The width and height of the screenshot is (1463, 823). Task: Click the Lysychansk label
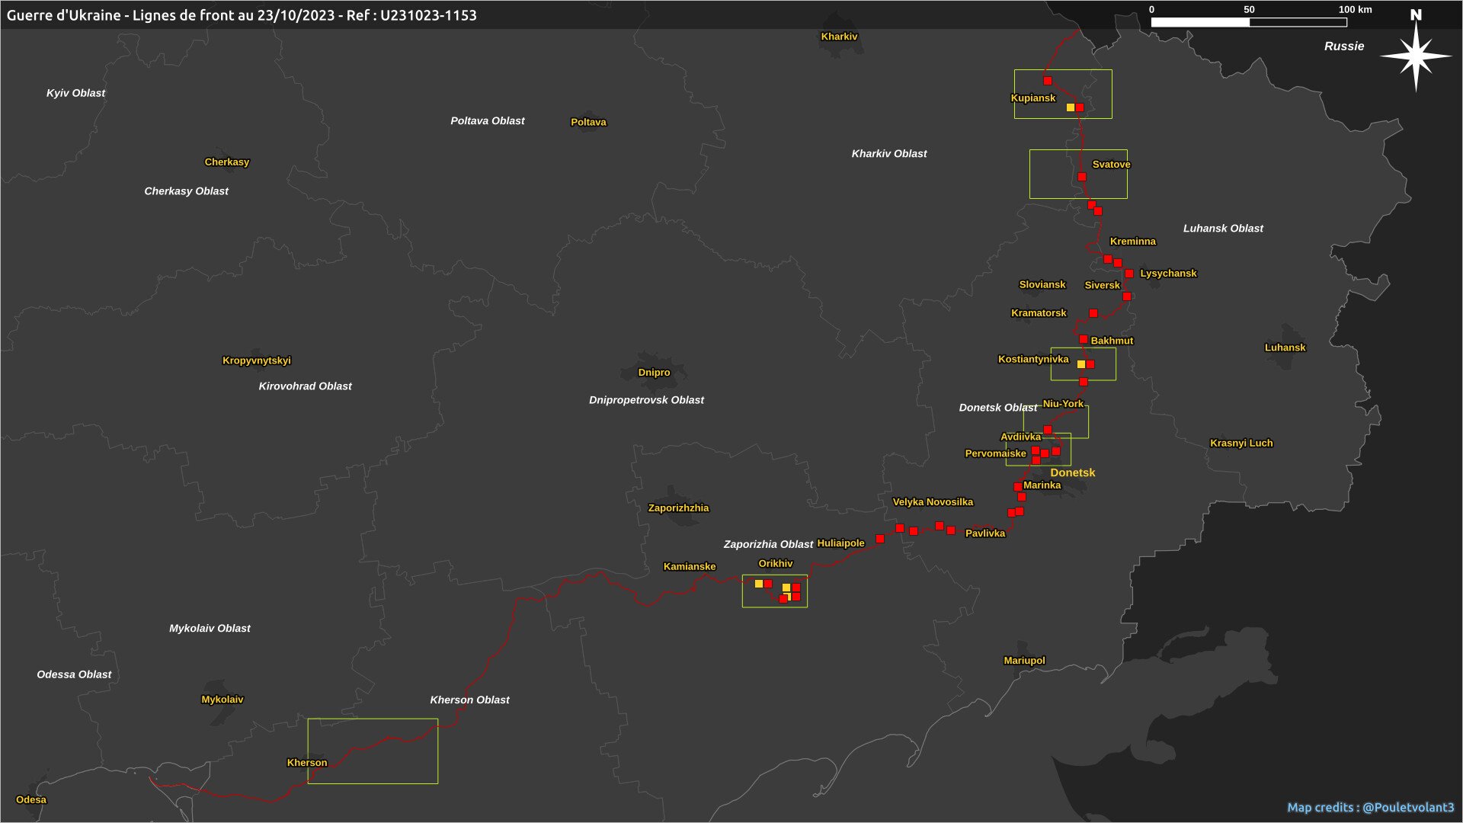click(x=1168, y=274)
